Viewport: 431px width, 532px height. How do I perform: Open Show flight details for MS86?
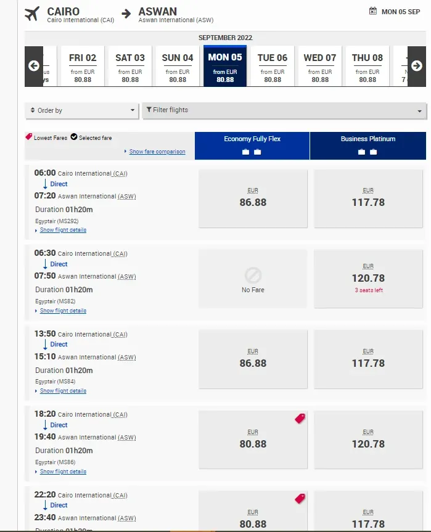pyautogui.click(x=63, y=472)
